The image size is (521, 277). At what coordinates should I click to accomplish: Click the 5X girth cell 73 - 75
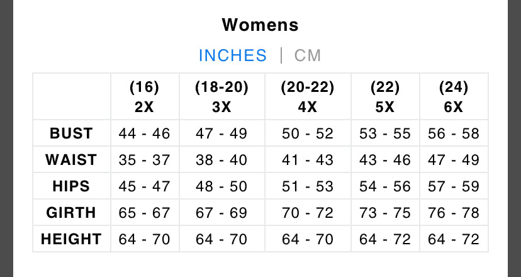[384, 213]
